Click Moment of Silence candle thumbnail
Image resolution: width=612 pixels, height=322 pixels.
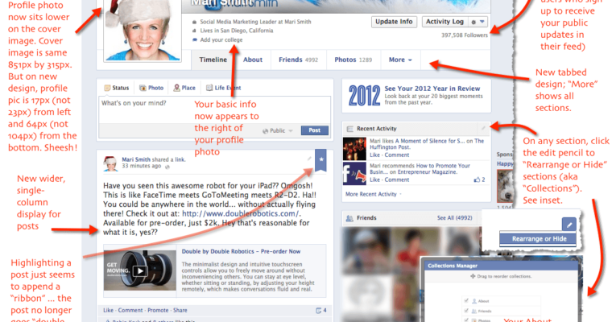(354, 149)
